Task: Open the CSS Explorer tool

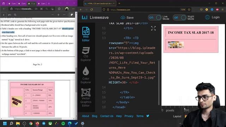Action: pos(86,54)
